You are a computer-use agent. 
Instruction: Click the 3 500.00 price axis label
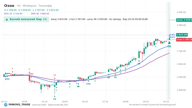181,77
